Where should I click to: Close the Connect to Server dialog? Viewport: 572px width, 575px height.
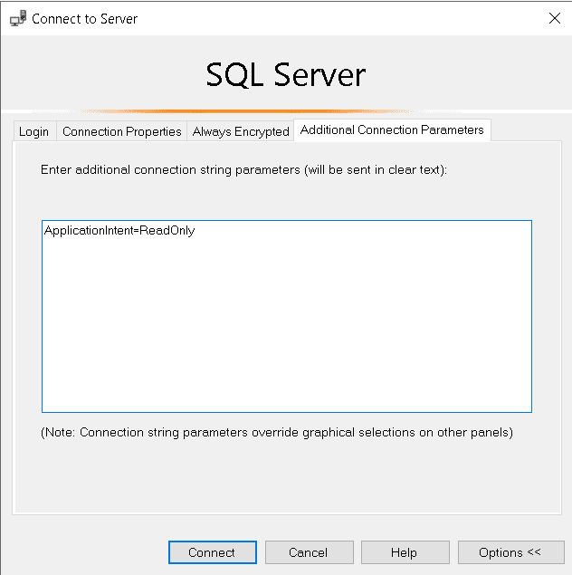coord(554,18)
